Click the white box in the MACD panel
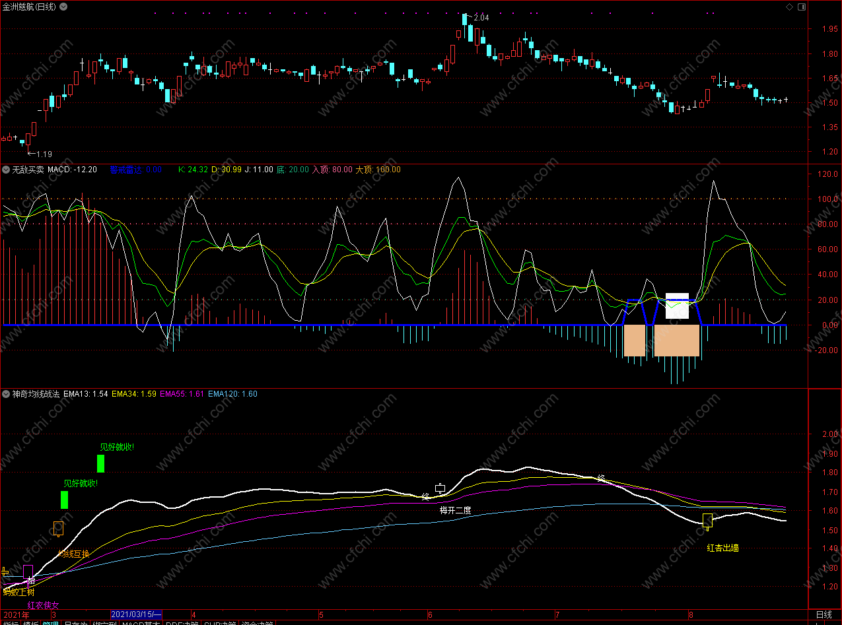This screenshot has width=842, height=625. tap(677, 306)
